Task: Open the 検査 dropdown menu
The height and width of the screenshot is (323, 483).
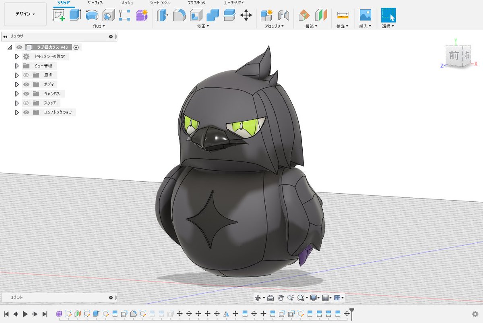Action: tap(343, 26)
